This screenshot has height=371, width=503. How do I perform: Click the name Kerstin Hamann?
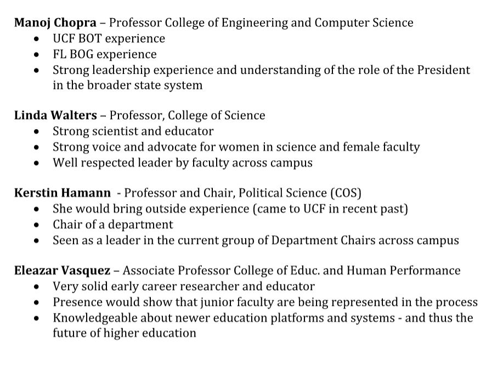click(x=61, y=193)
